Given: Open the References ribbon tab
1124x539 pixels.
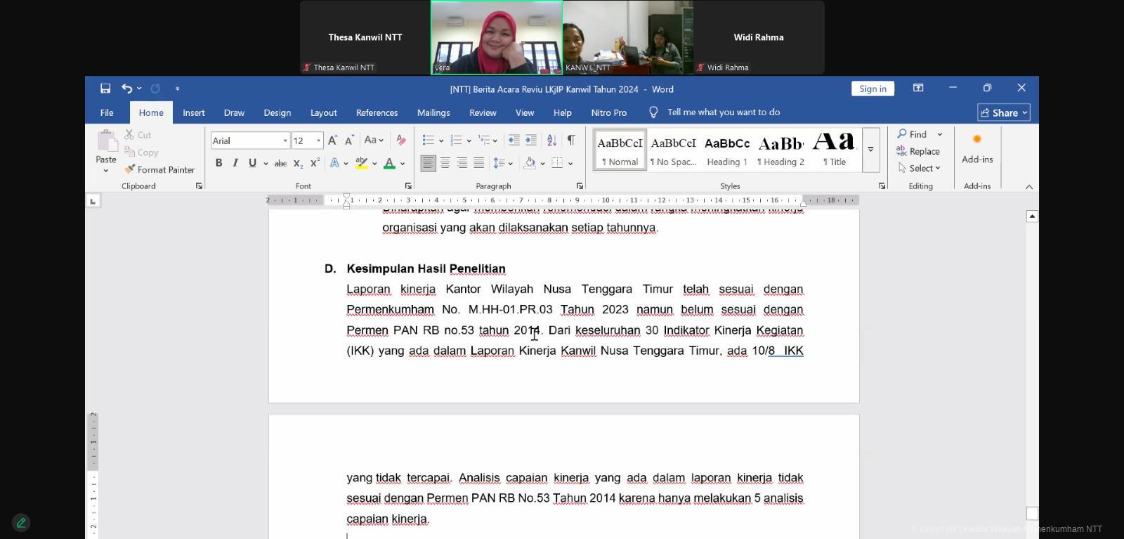Looking at the screenshot, I should (x=377, y=112).
